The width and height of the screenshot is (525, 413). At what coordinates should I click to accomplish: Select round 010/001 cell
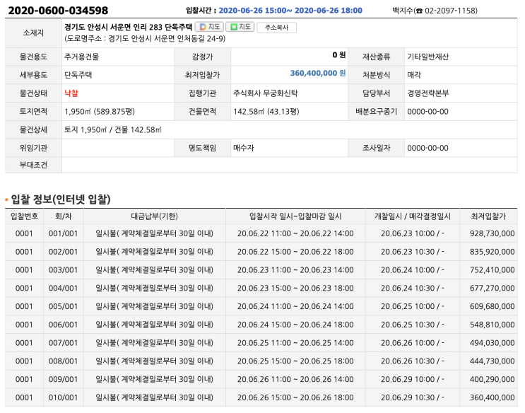pos(63,397)
